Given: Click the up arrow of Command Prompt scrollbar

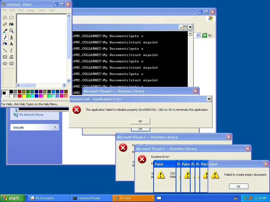Looking at the screenshot, I should tap(190, 33).
